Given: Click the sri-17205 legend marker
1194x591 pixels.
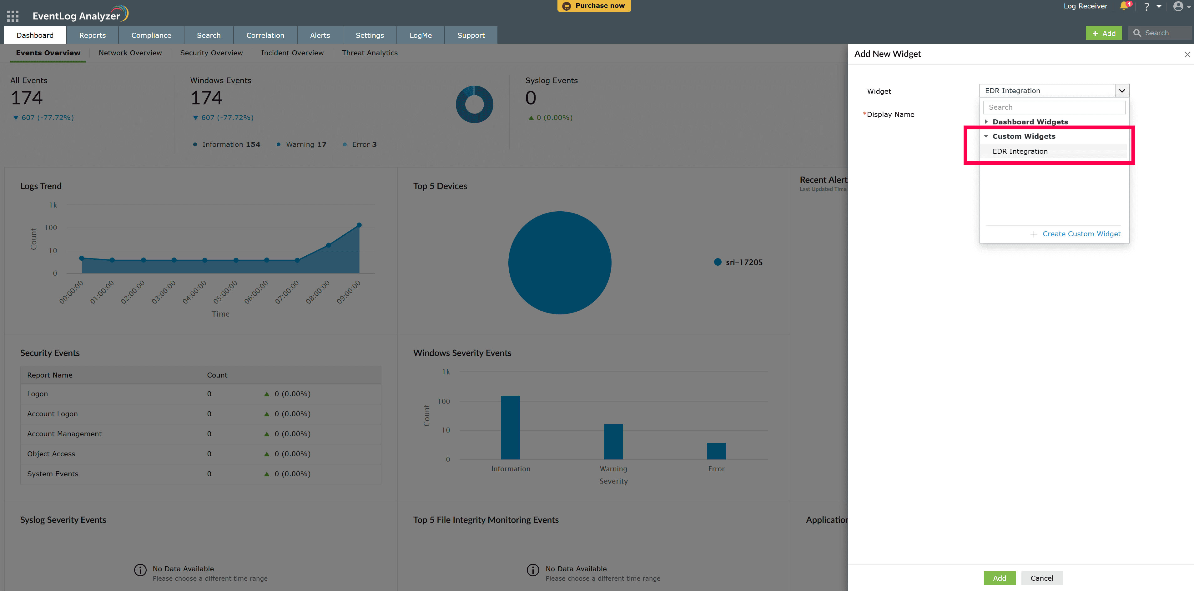Looking at the screenshot, I should coord(718,262).
